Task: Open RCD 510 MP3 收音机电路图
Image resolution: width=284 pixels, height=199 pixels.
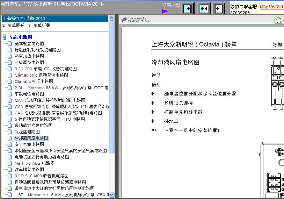Action: click(42, 176)
